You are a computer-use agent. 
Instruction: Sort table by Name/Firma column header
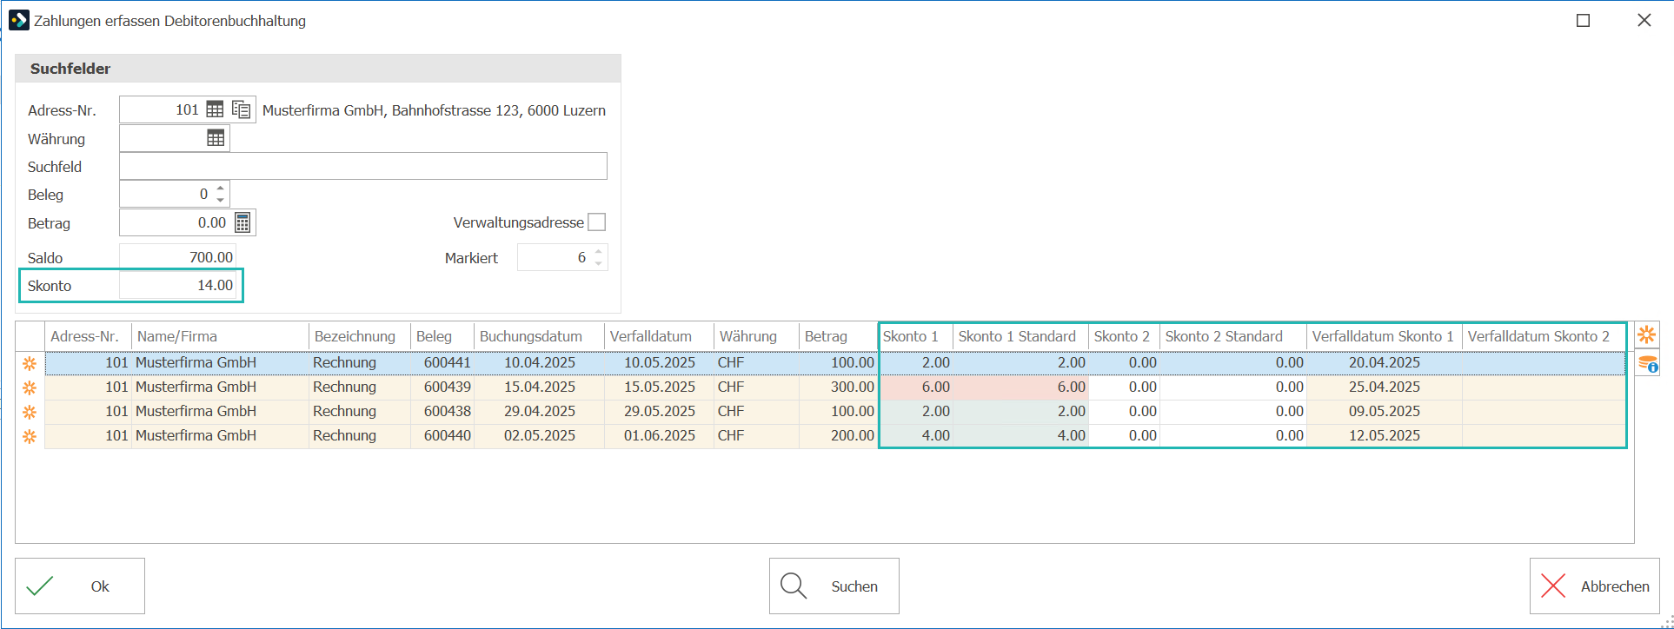(x=221, y=336)
